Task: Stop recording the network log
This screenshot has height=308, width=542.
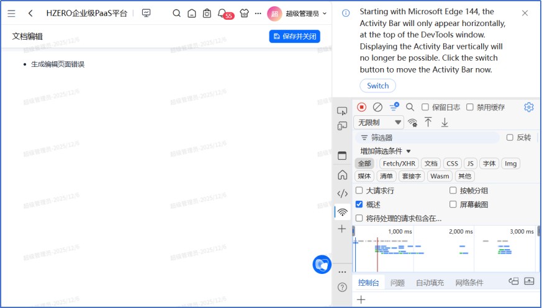Action: (x=361, y=107)
